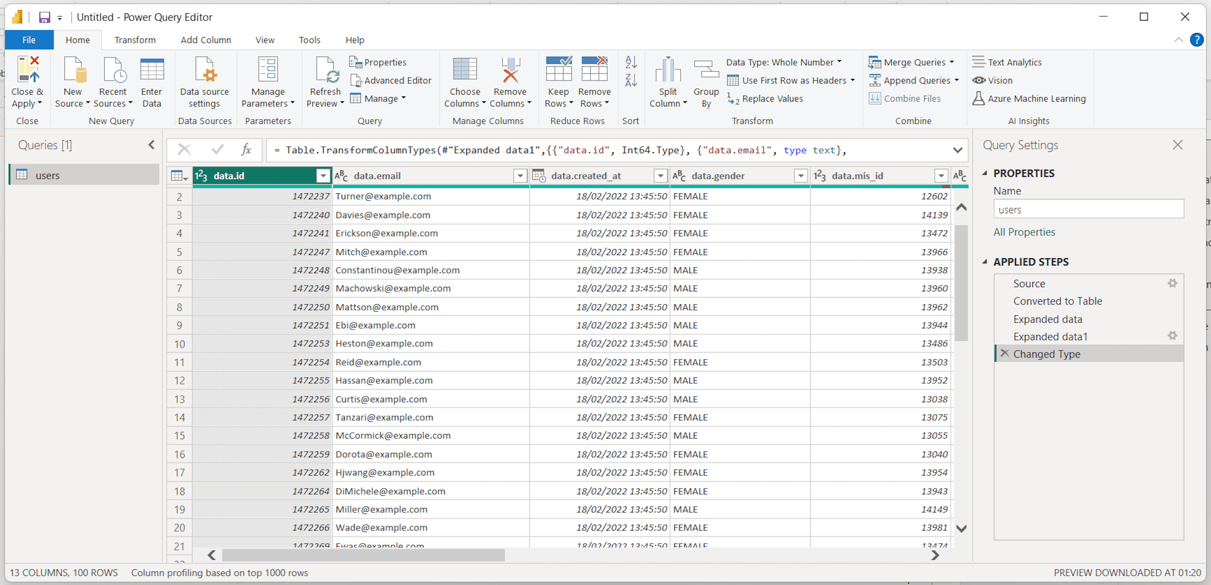Open the data.id column filter dropdown

coord(323,175)
